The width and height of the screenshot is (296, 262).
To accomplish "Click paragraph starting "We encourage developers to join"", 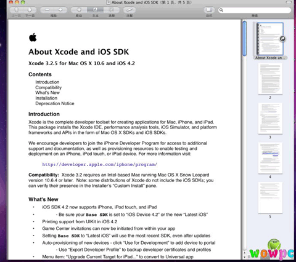I will coord(118,148).
